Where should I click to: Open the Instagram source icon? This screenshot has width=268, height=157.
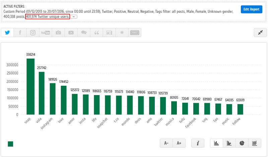click(33, 32)
